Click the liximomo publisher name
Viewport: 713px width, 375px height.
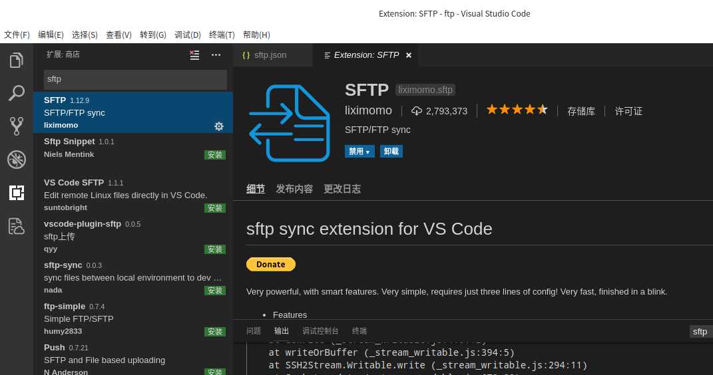368,110
